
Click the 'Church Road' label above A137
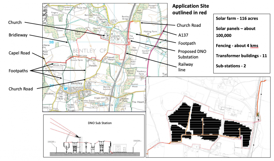tap(189, 25)
